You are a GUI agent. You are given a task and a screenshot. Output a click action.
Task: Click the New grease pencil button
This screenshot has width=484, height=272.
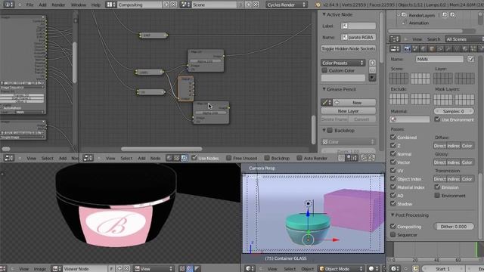(355, 103)
